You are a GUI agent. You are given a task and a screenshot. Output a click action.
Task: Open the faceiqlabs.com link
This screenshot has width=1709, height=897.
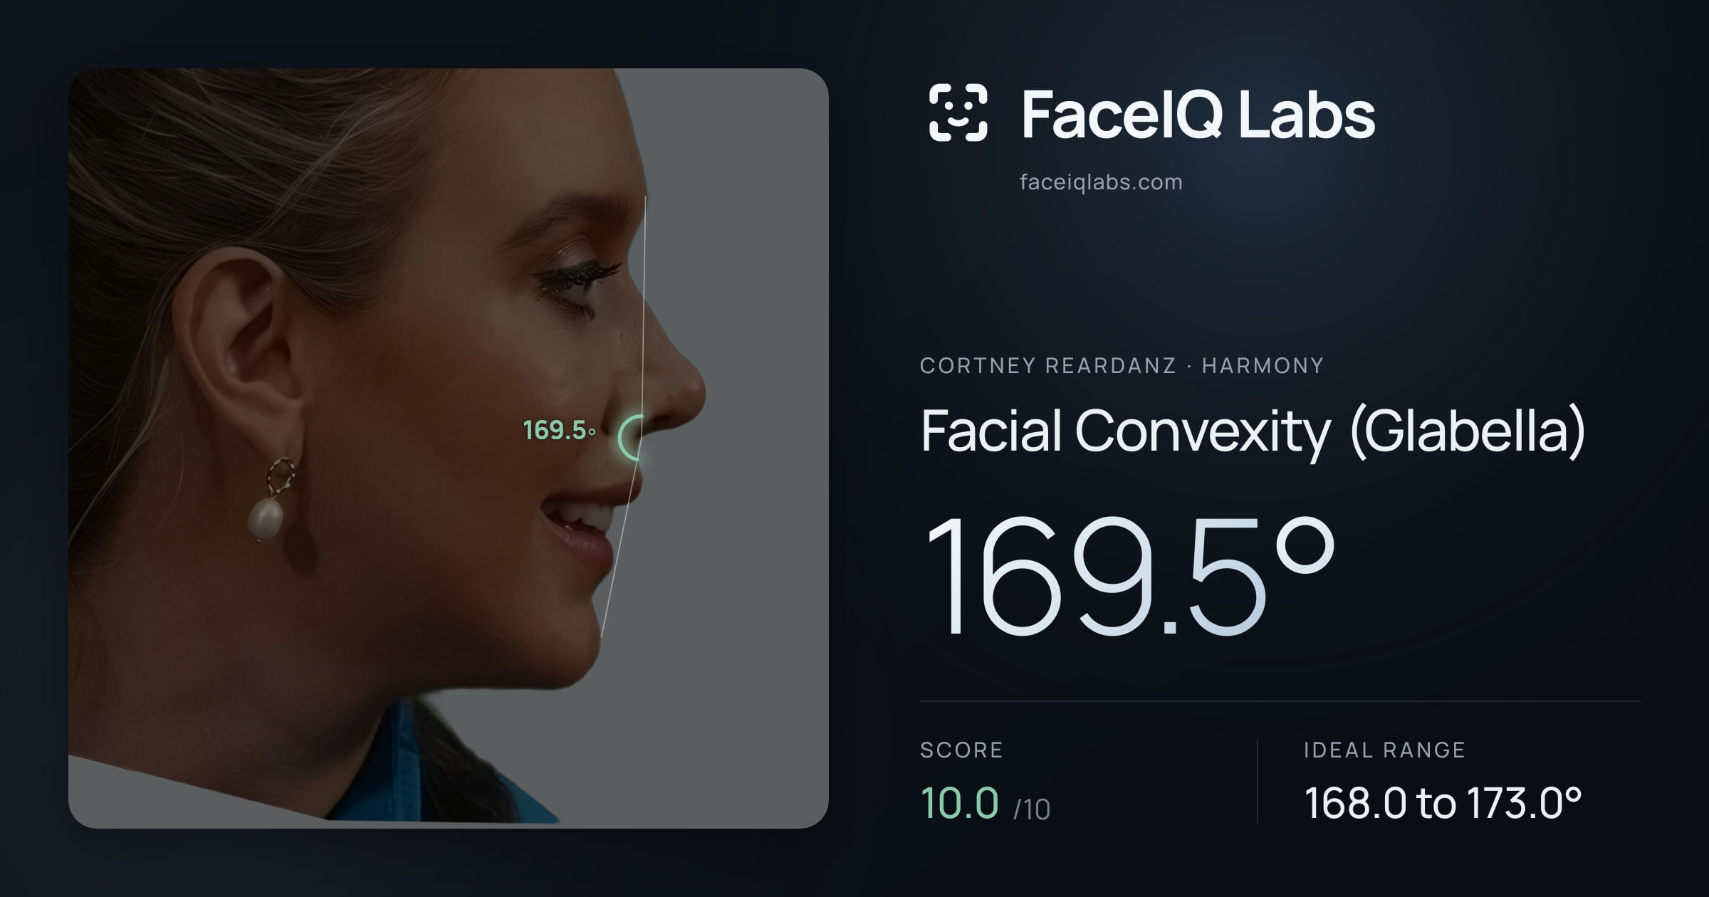(x=1101, y=182)
